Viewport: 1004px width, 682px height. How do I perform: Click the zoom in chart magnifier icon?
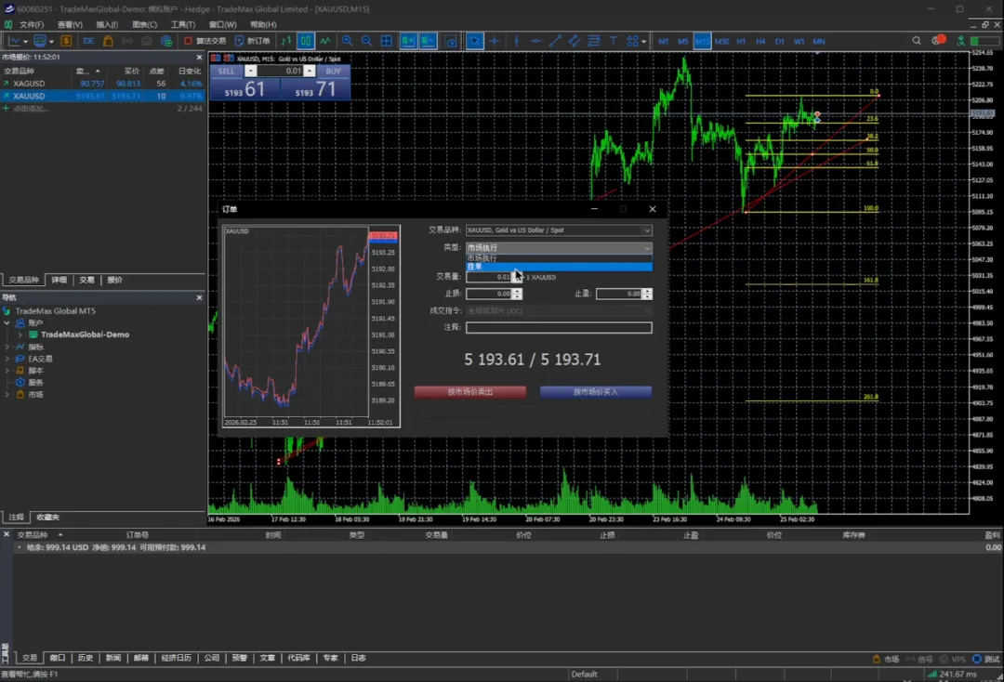347,41
